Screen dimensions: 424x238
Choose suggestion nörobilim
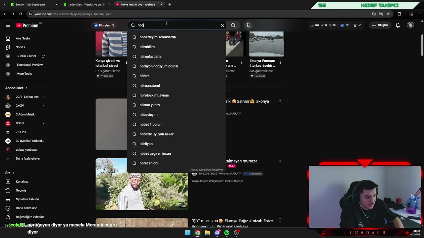(177, 47)
